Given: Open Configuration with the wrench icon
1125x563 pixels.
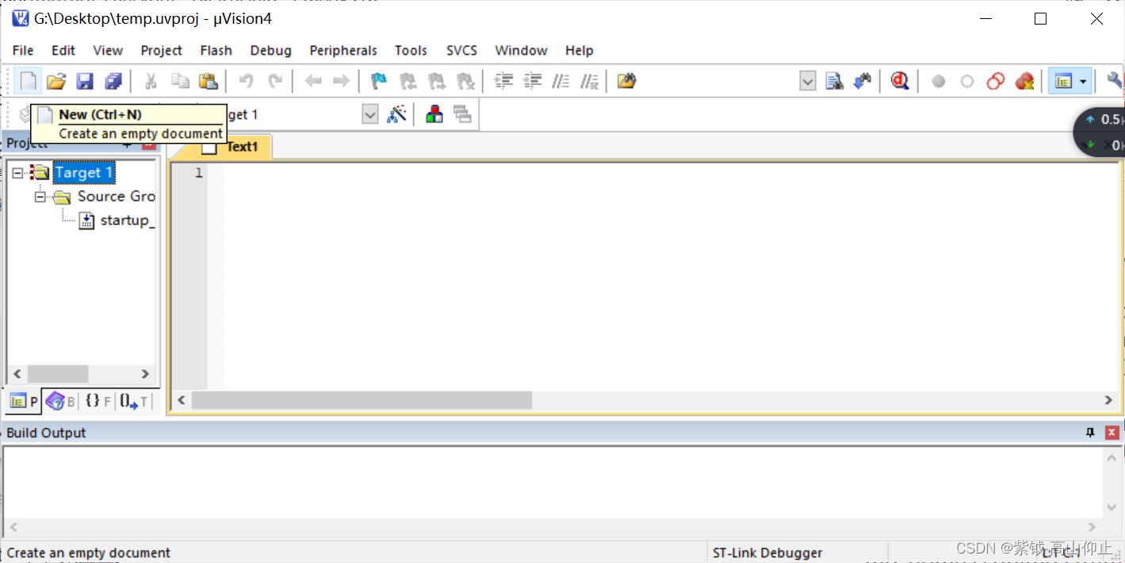Looking at the screenshot, I should coord(1115,81).
